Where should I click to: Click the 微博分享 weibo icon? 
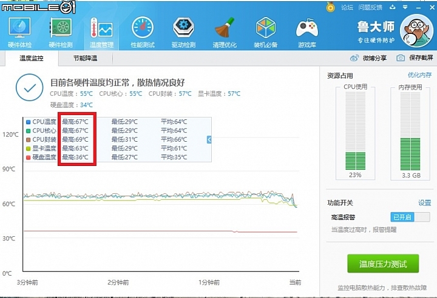click(354, 58)
